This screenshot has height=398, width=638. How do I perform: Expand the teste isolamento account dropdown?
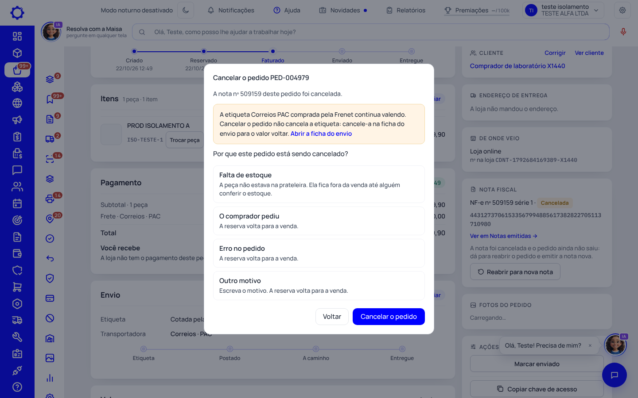coord(563,10)
